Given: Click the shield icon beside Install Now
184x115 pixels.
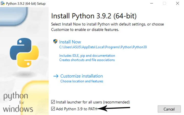Looking at the screenshot, I should (55, 42).
